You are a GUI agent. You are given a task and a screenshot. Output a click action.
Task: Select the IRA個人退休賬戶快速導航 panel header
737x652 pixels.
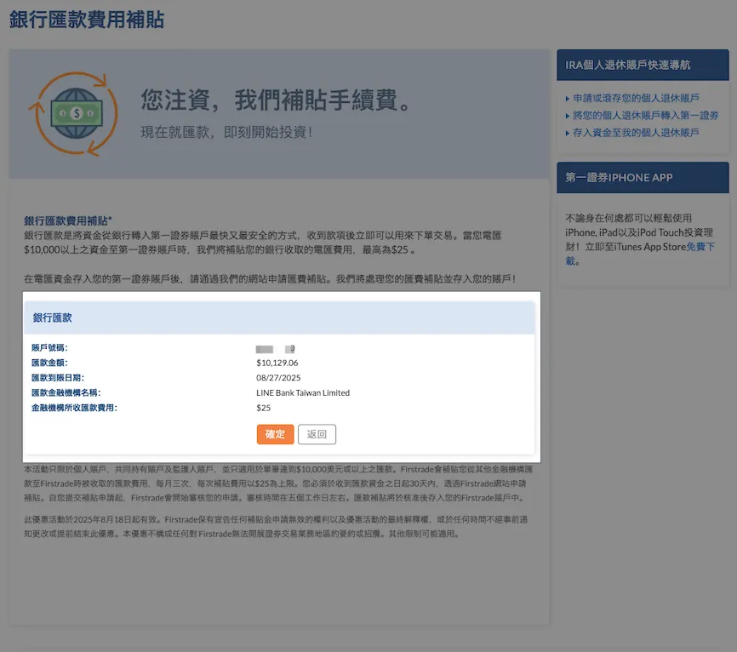pyautogui.click(x=643, y=65)
